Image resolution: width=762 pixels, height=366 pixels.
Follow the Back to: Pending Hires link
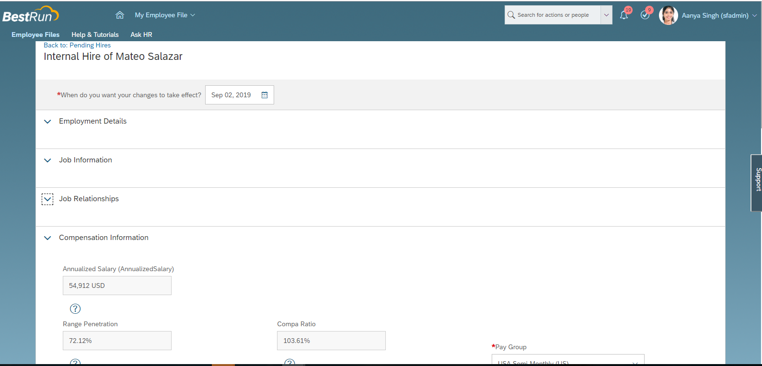[77, 45]
